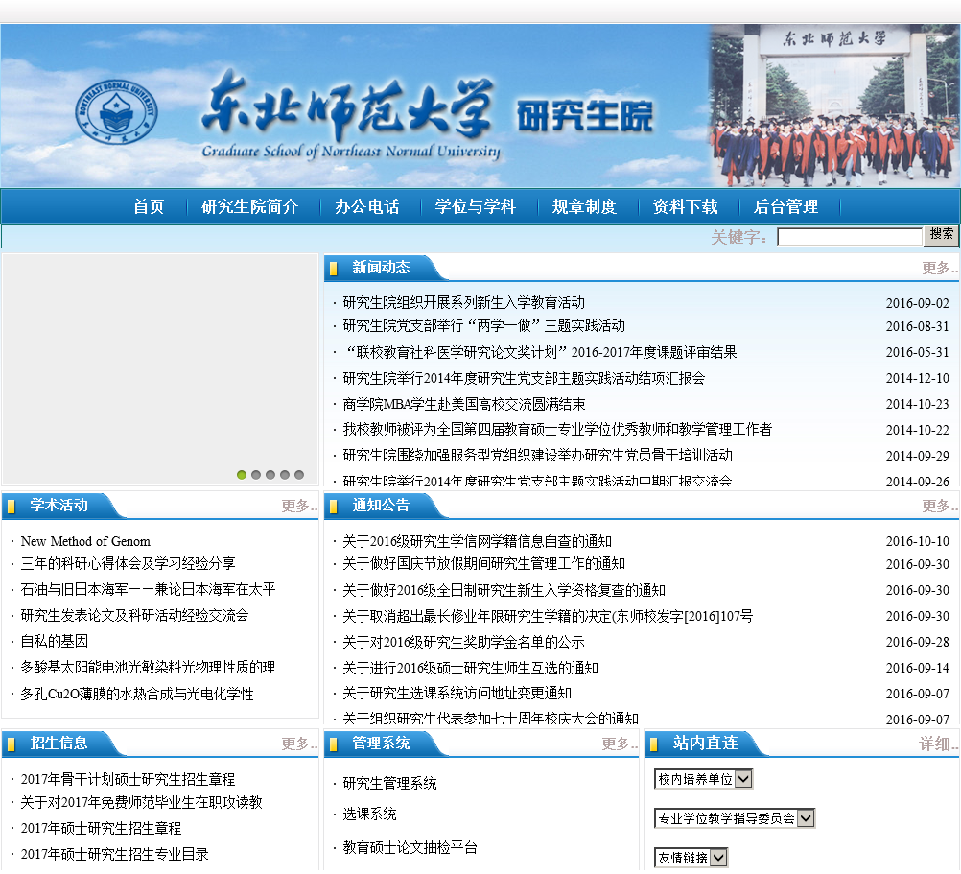
Task: Open 2017年硕士研究生招生章程 link
Action: pos(101,828)
